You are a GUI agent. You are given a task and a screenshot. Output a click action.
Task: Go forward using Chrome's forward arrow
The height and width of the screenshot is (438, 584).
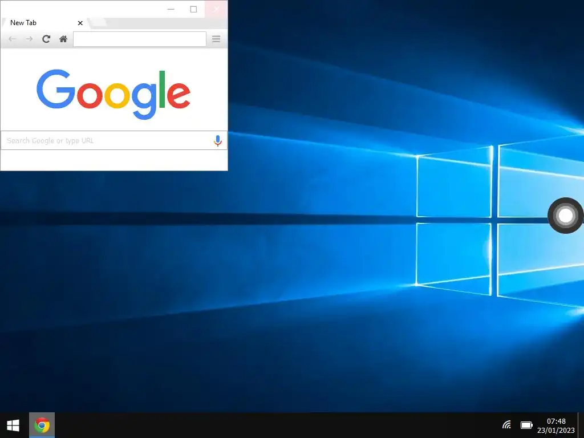(x=29, y=39)
